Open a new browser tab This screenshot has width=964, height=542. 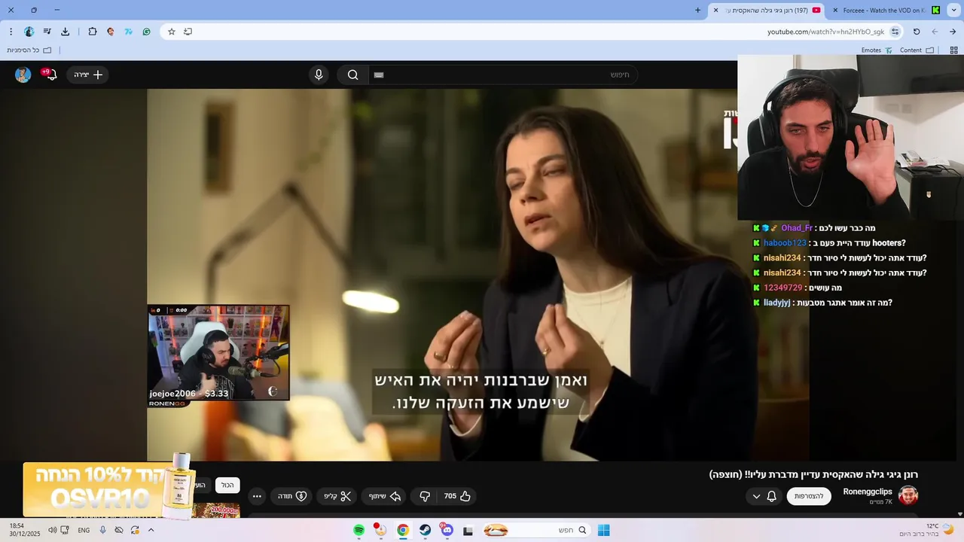click(698, 11)
